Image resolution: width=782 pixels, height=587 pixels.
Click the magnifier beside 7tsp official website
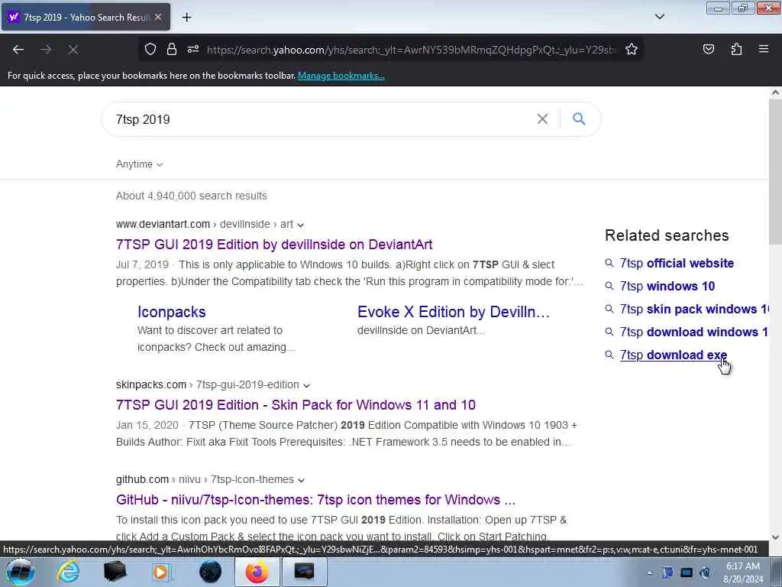609,263
